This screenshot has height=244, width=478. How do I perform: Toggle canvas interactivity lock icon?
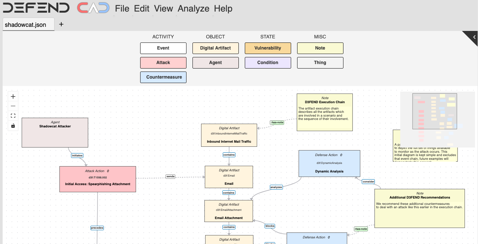tap(13, 126)
